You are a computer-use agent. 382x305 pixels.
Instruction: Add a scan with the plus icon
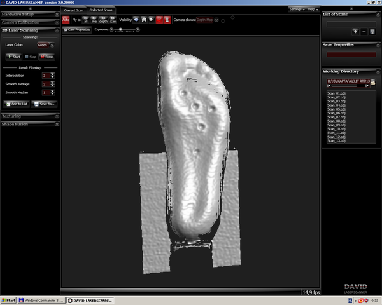[x=355, y=31]
